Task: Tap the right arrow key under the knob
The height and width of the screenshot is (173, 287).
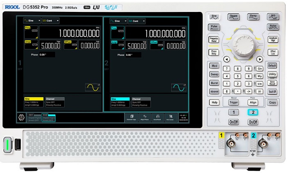Action: click(260, 59)
